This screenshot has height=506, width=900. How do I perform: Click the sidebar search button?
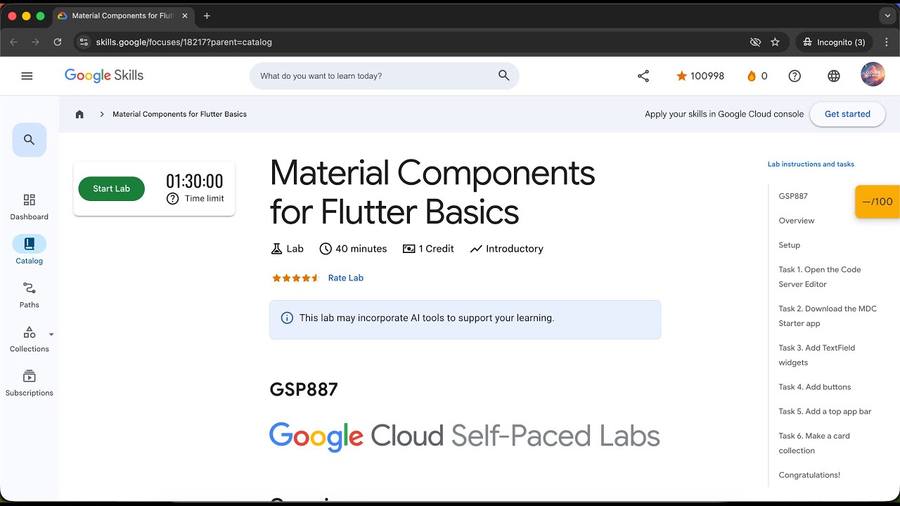[x=30, y=140]
